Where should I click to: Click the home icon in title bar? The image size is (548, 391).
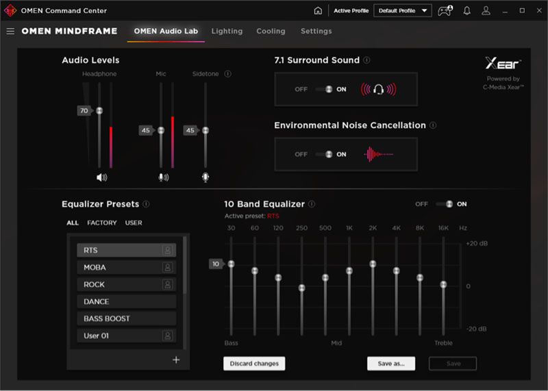point(318,11)
